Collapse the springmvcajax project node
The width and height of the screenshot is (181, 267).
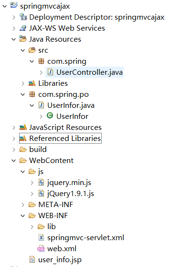click(5, 6)
